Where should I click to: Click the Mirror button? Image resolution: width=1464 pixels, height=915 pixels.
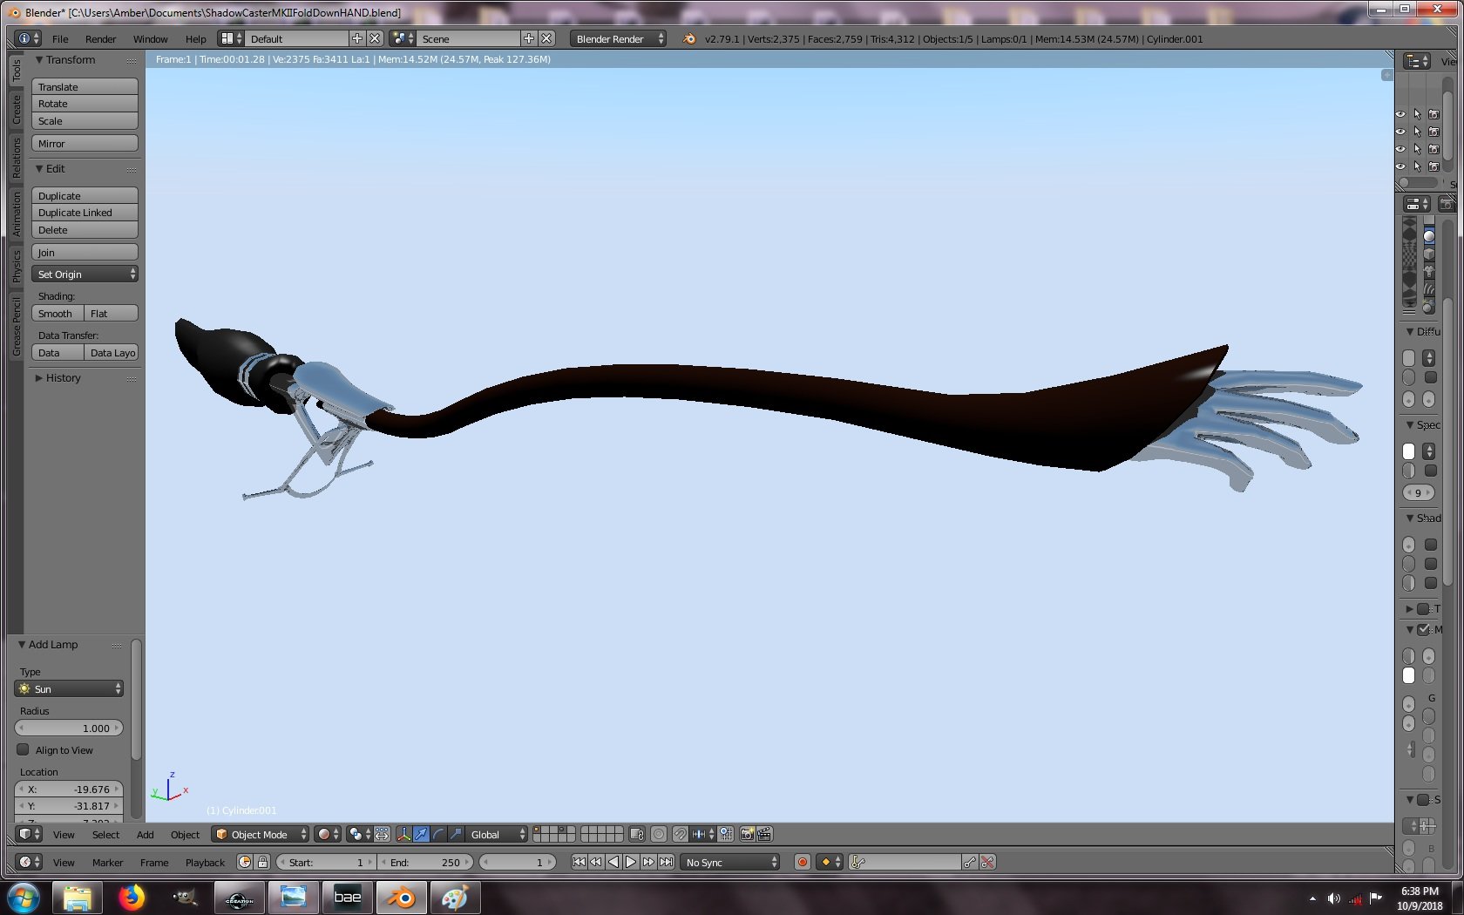[85, 143]
